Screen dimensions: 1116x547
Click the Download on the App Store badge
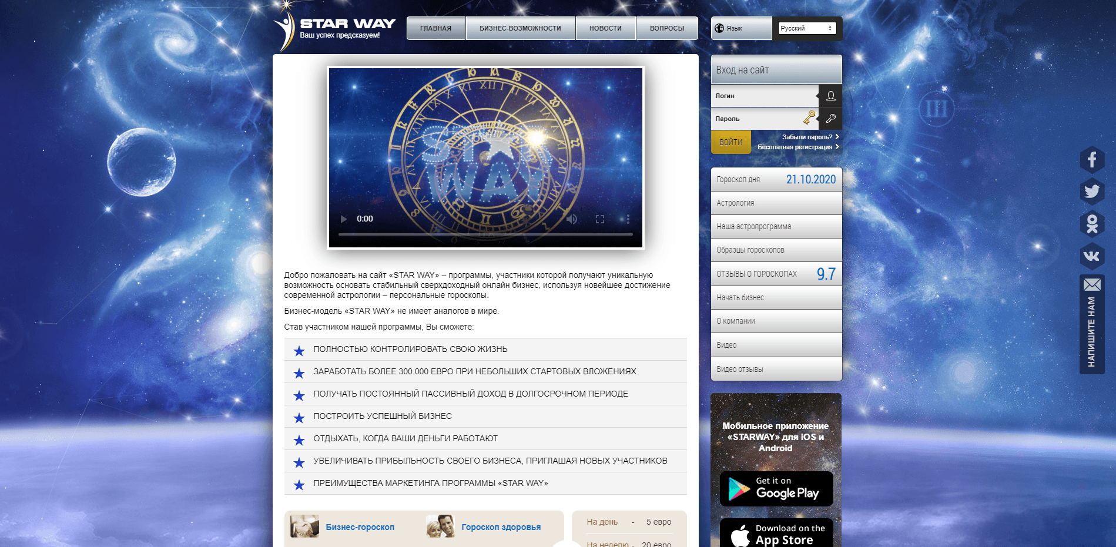[776, 532]
